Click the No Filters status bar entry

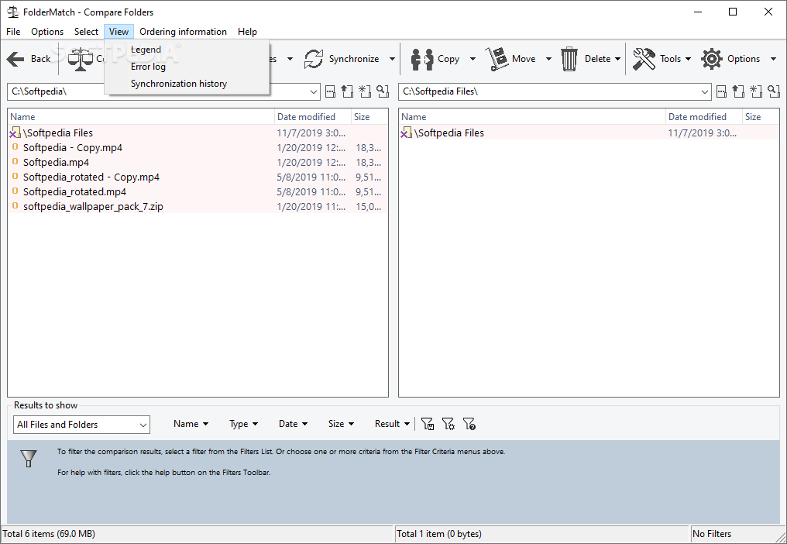coord(712,534)
